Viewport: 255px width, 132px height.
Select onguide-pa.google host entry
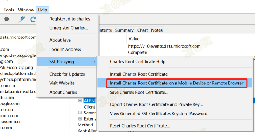(18, 55)
